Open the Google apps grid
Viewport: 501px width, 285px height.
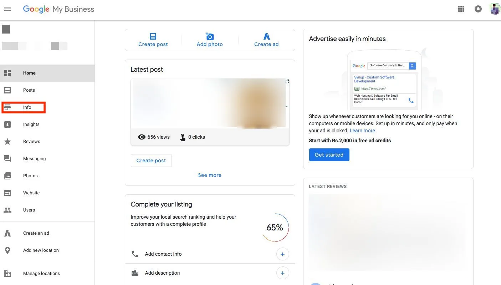click(461, 9)
